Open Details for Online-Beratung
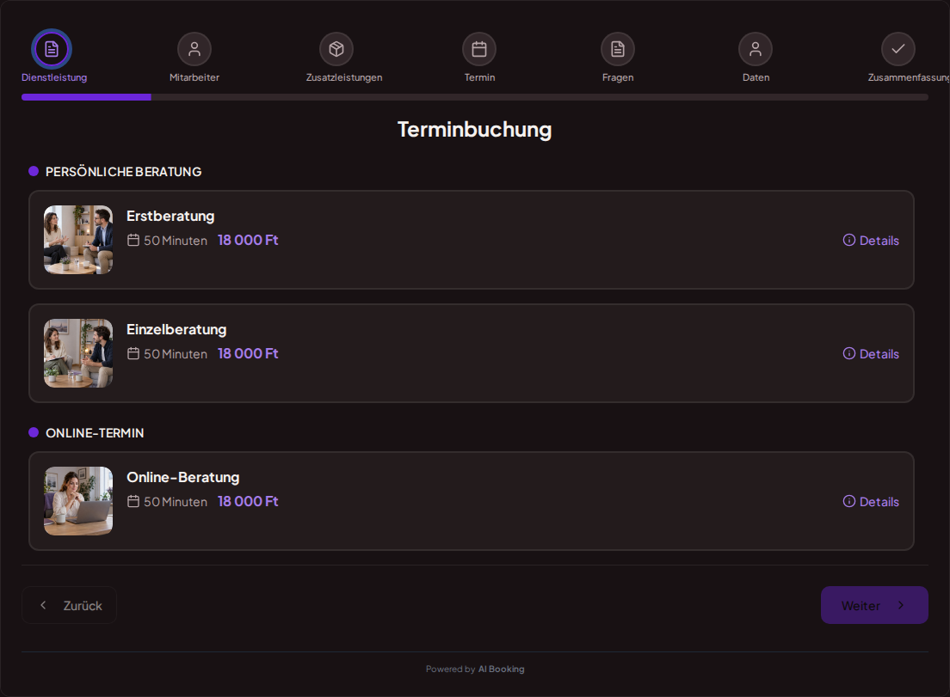This screenshot has width=950, height=697. (x=871, y=501)
